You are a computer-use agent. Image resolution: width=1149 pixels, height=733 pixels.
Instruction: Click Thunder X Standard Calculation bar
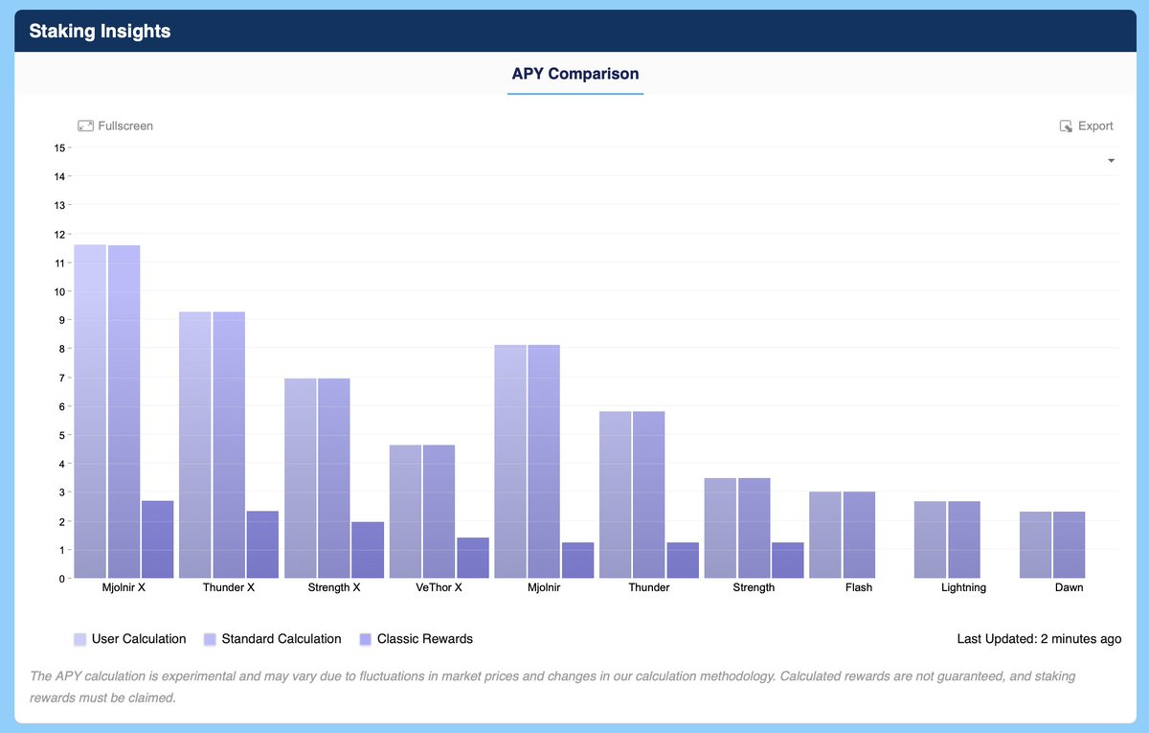click(x=229, y=445)
